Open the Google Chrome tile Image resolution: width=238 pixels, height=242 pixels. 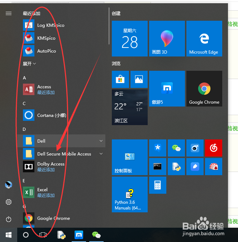(204, 89)
